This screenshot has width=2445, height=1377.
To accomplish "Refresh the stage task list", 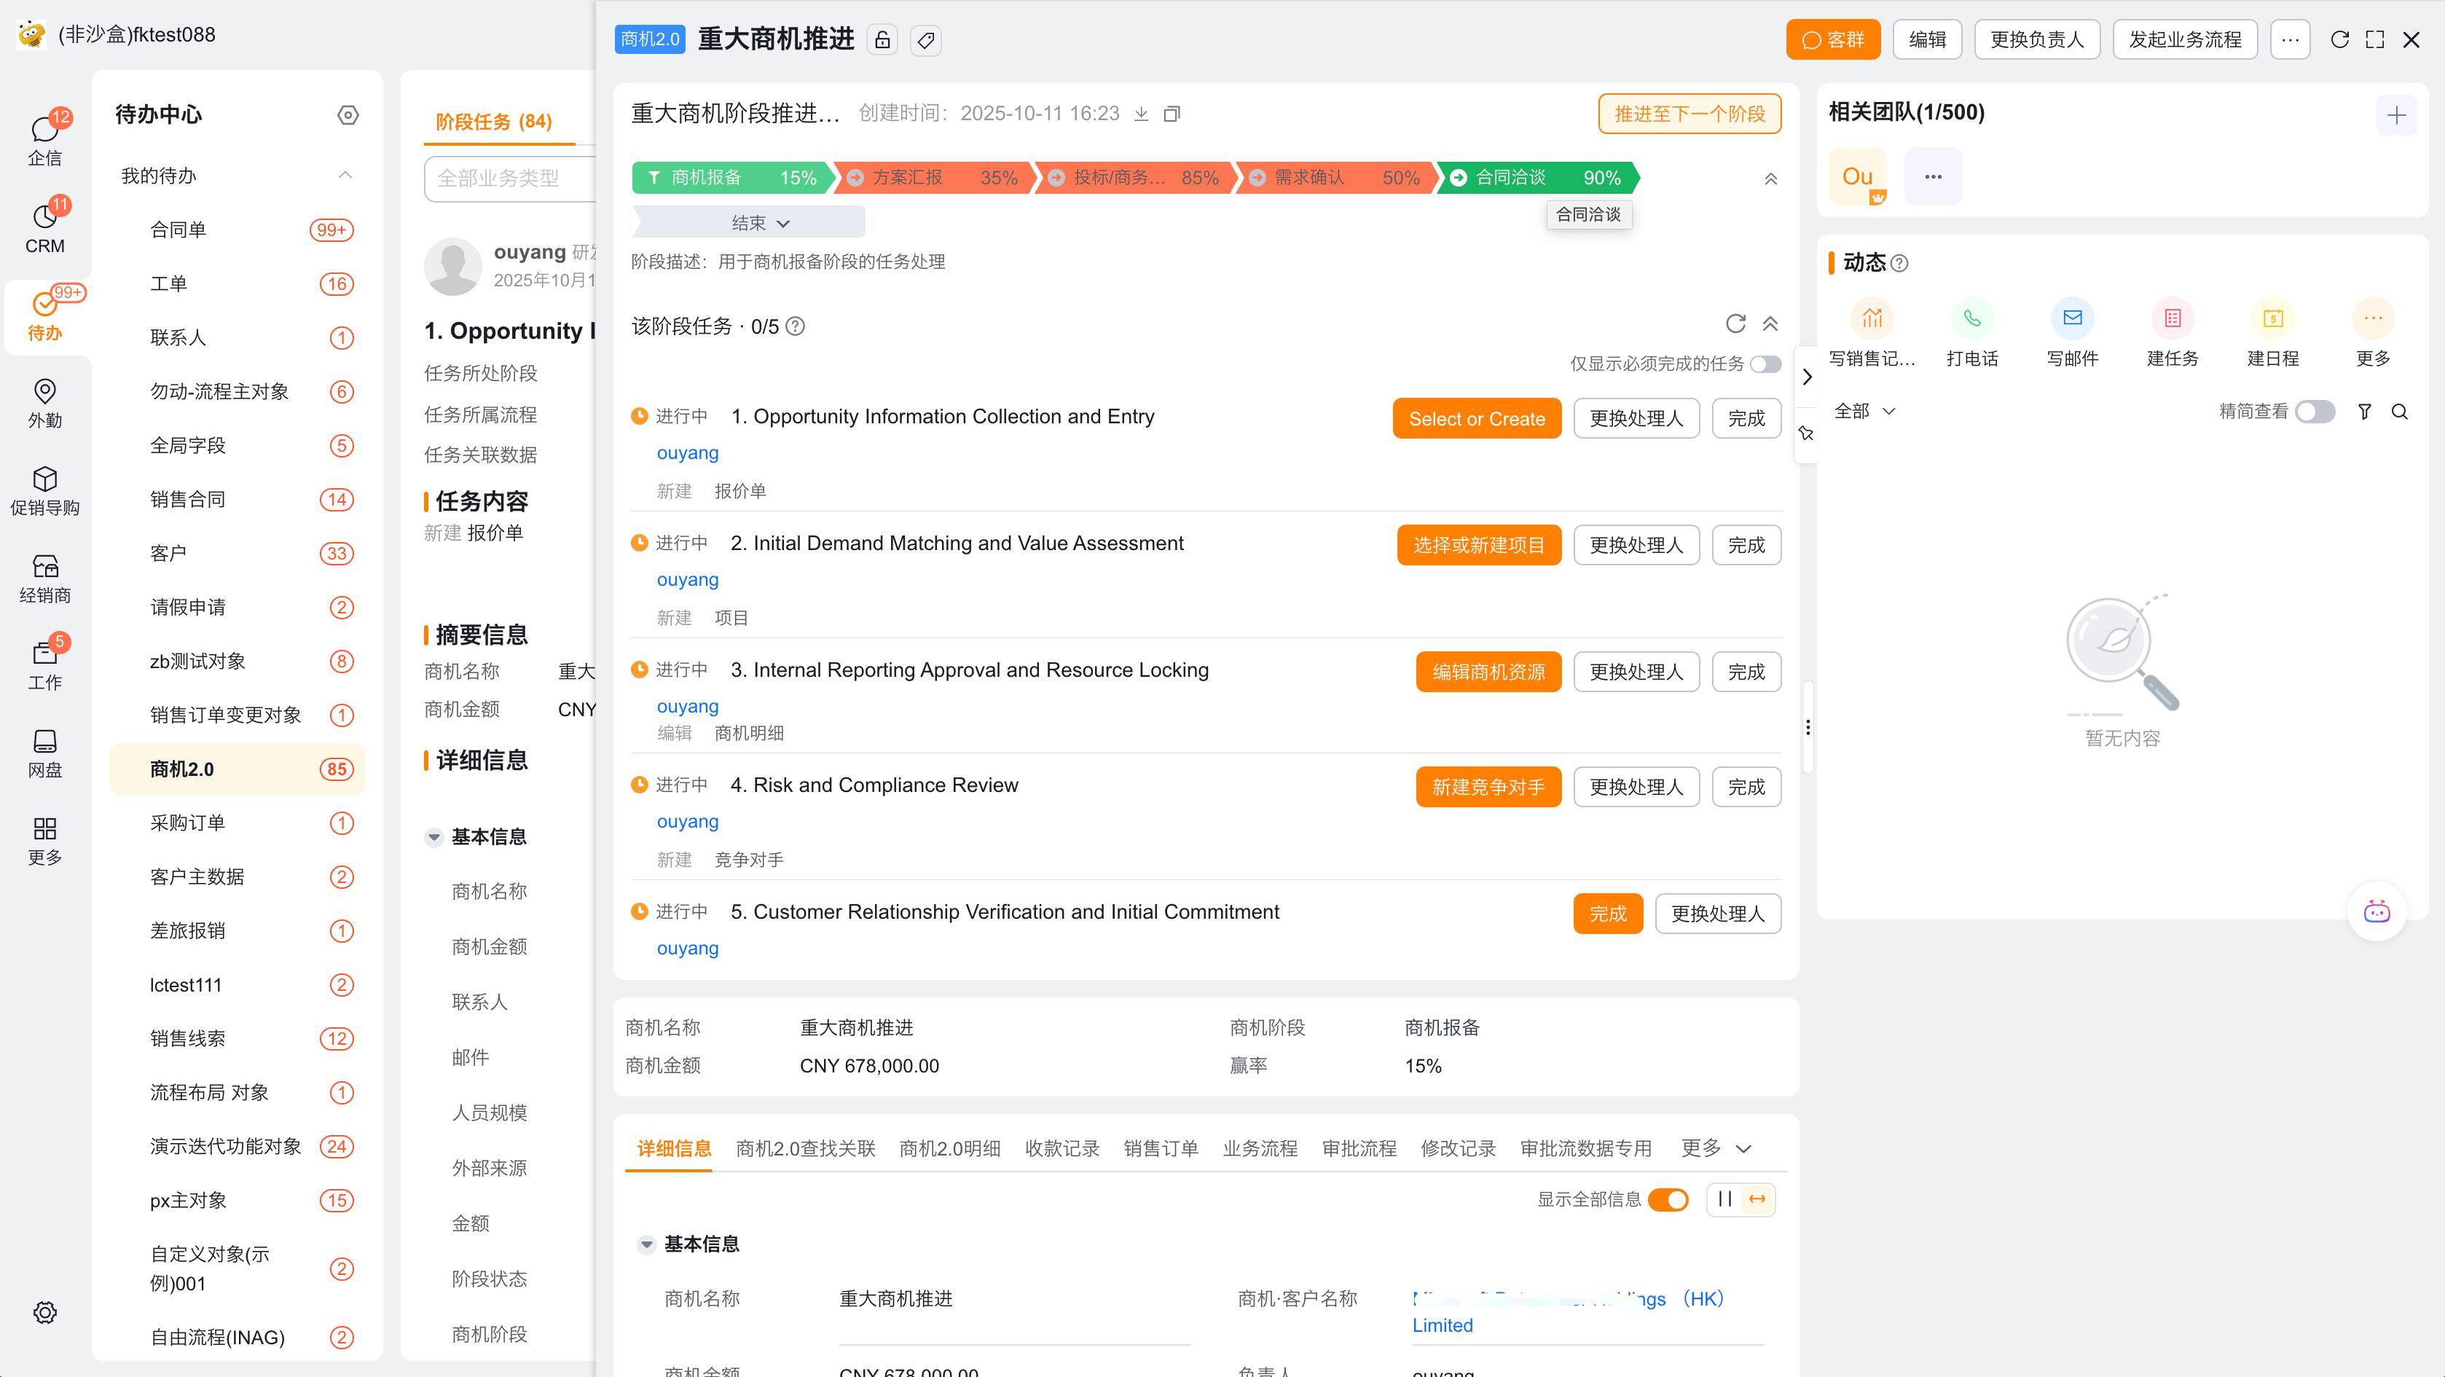I will coord(1735,323).
